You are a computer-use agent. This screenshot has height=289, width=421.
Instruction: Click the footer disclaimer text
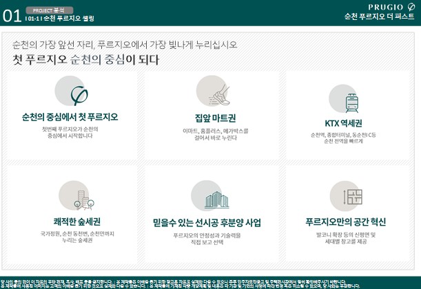180,284
